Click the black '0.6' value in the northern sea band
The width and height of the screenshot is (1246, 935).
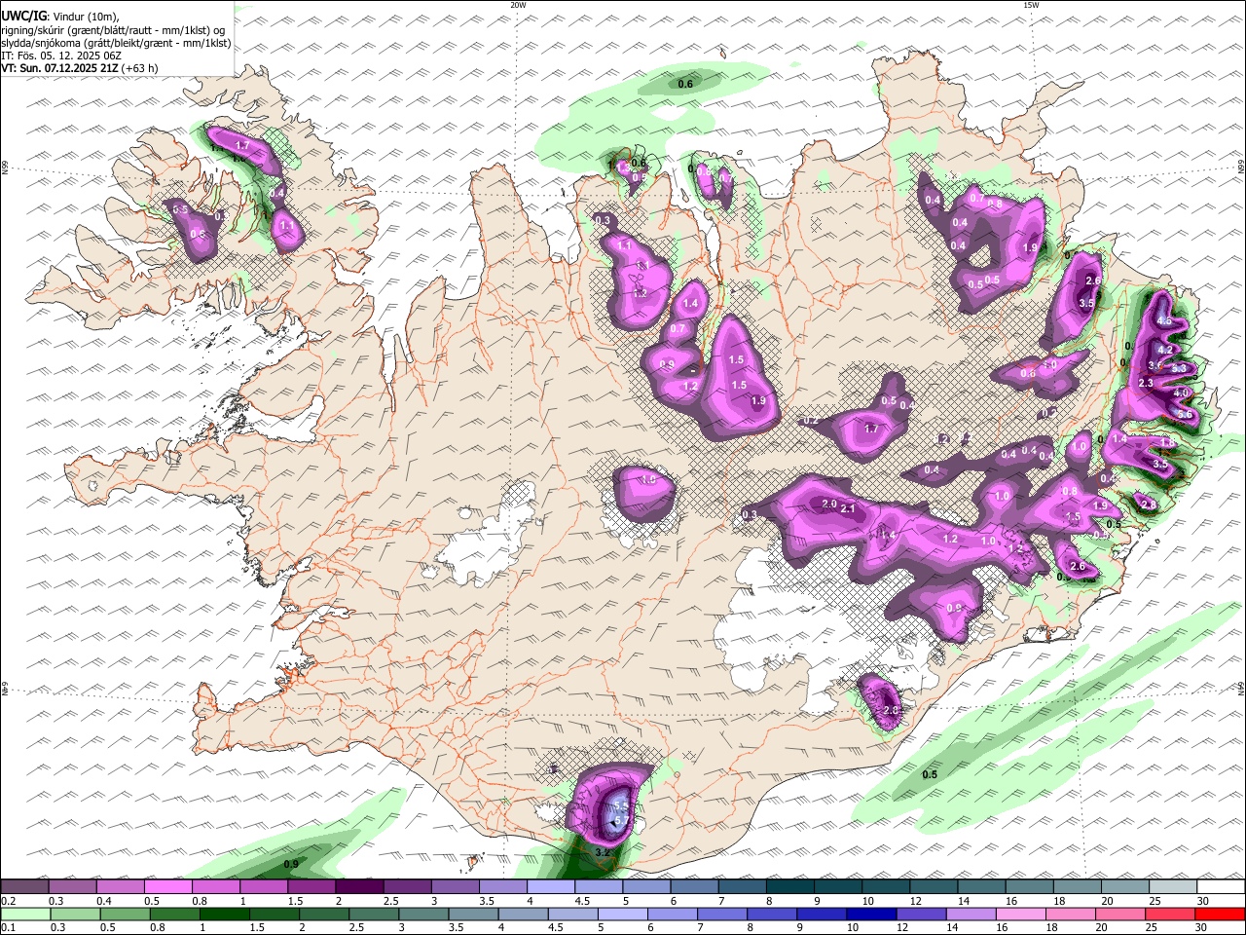685,84
